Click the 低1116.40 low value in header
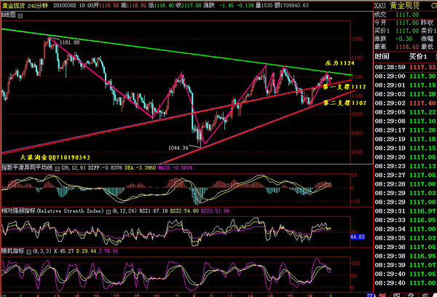 [x=161, y=5]
